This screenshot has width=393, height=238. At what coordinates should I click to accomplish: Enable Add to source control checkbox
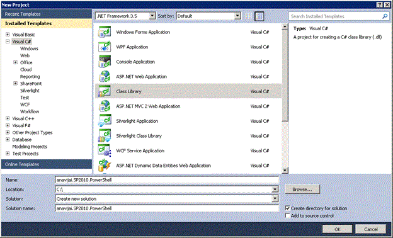tap(287, 216)
